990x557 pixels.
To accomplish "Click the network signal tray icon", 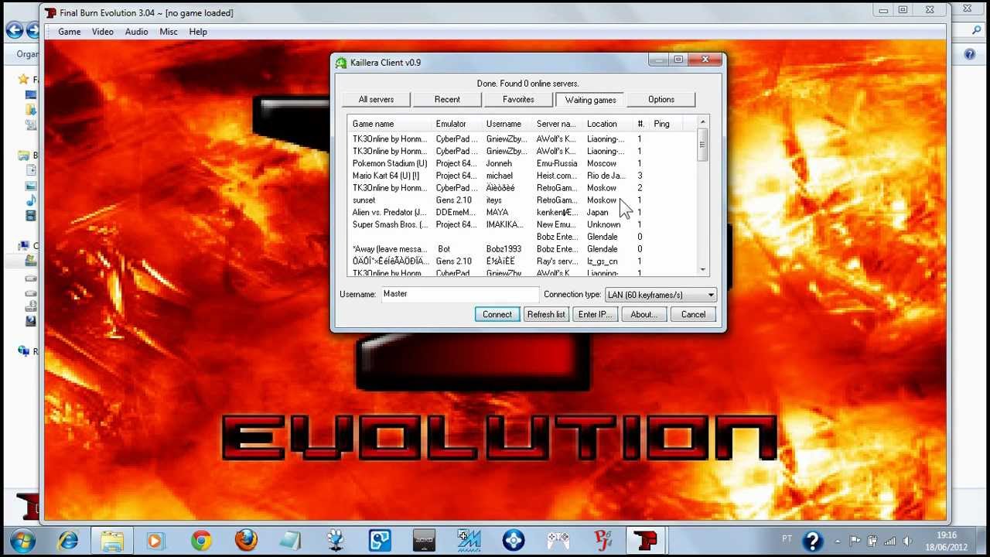I will tap(890, 541).
